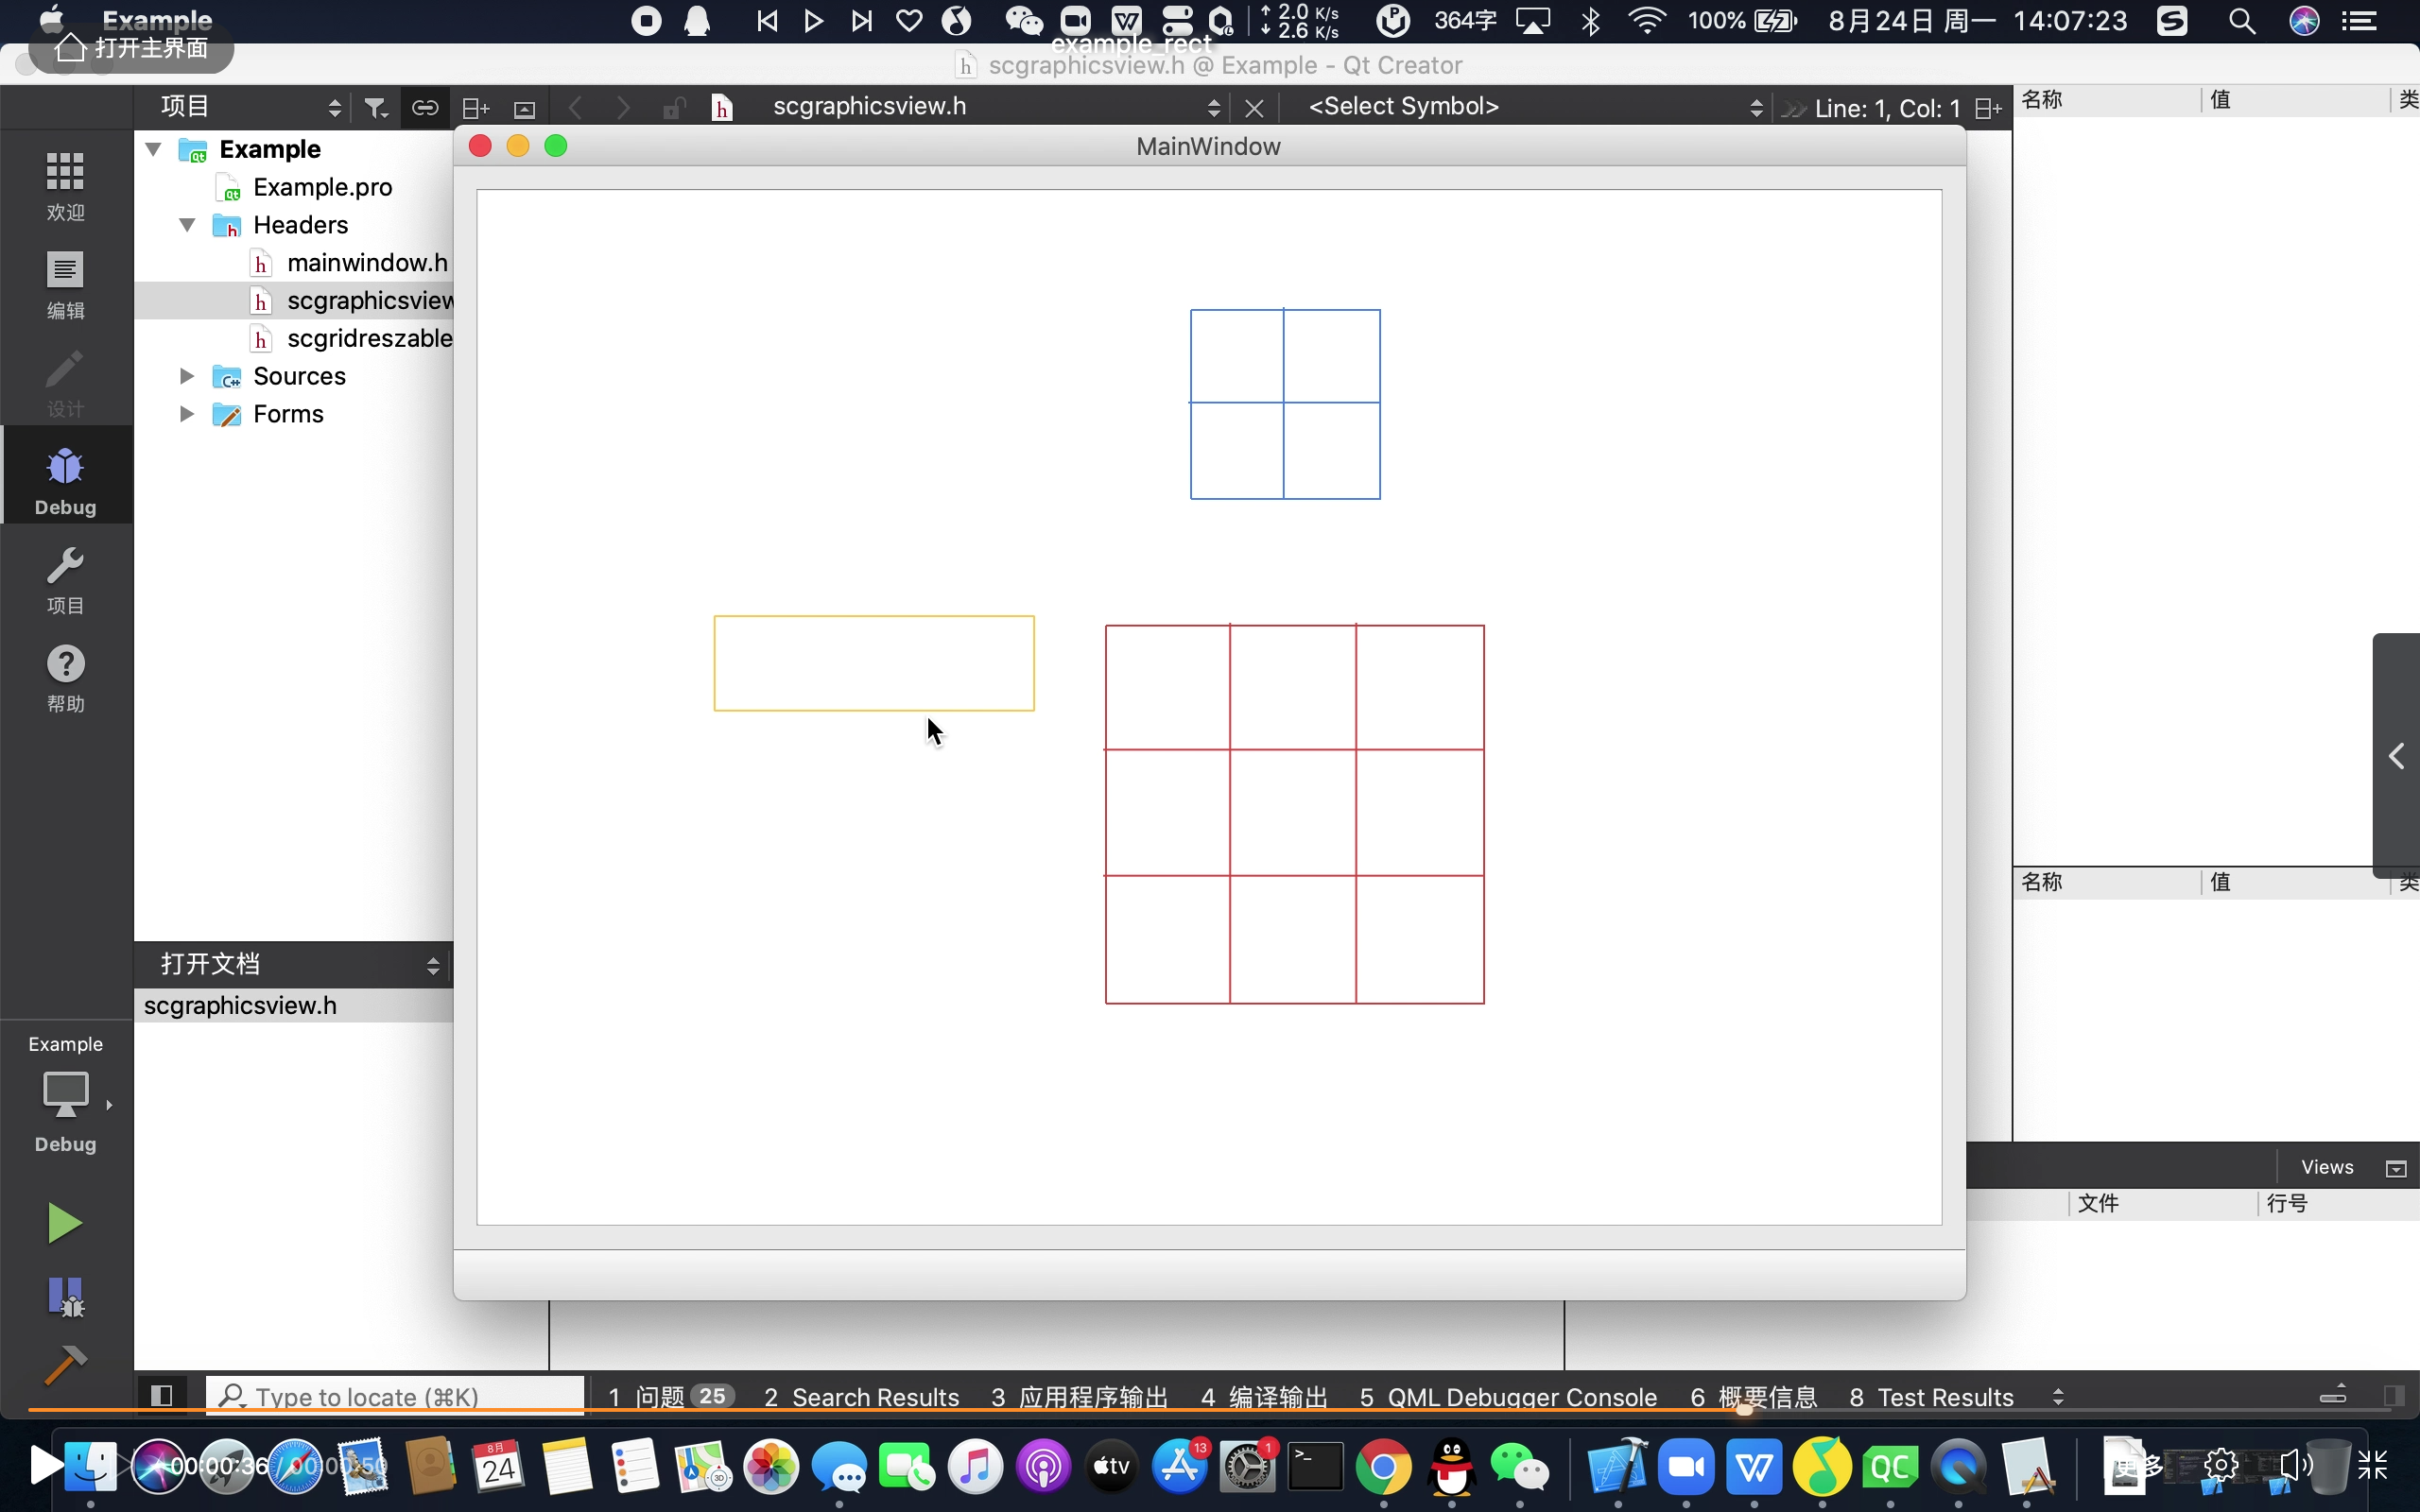Select mainwindow.h in project tree
The height and width of the screenshot is (1512, 2420).
point(366,263)
